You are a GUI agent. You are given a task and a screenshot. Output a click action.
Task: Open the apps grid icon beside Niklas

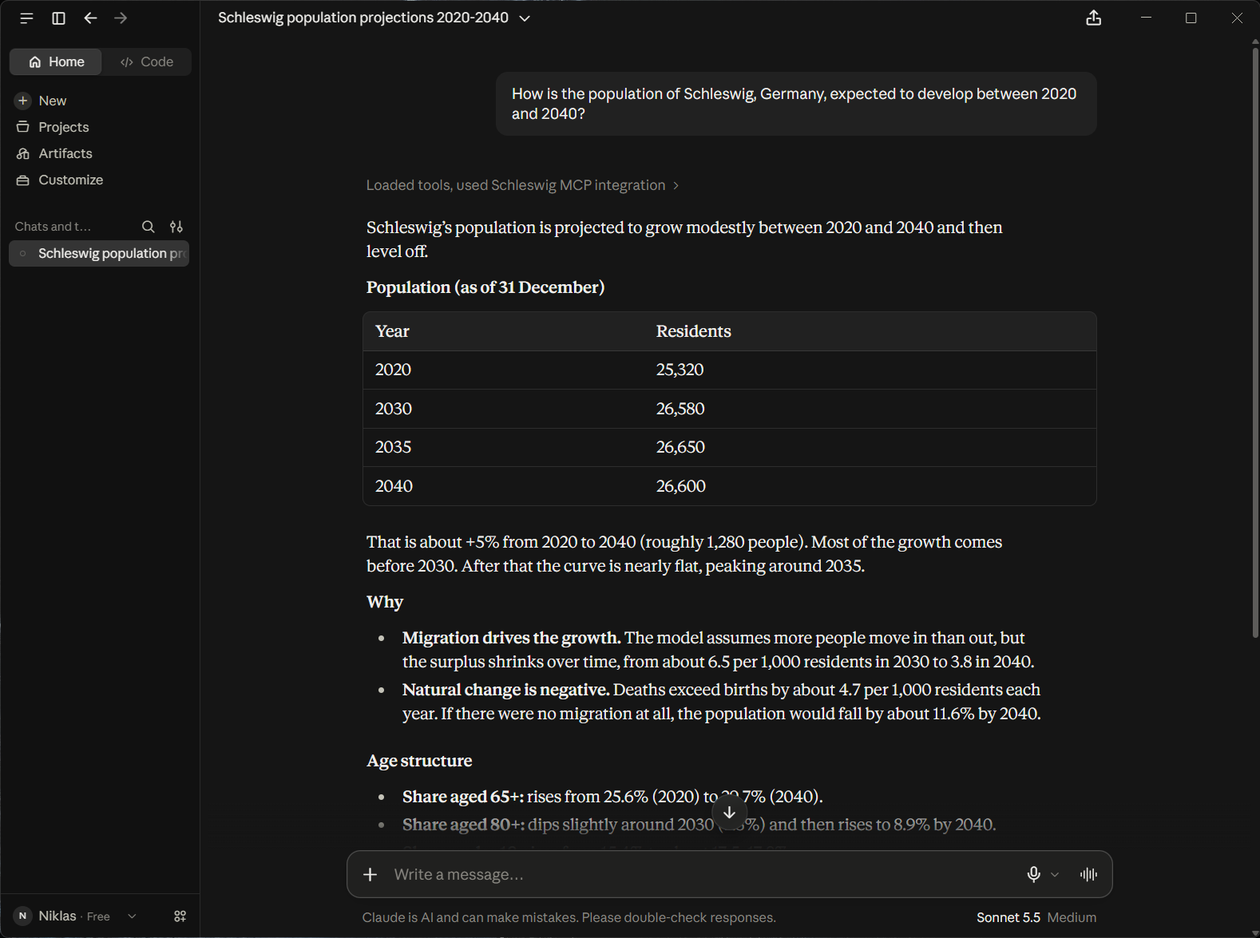(x=180, y=916)
